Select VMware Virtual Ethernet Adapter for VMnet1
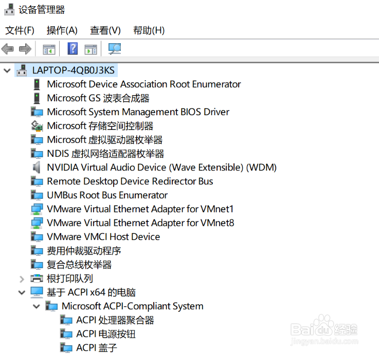Viewport: 379px width, 355px height. point(140,209)
